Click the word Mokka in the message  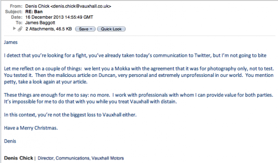click(122, 69)
